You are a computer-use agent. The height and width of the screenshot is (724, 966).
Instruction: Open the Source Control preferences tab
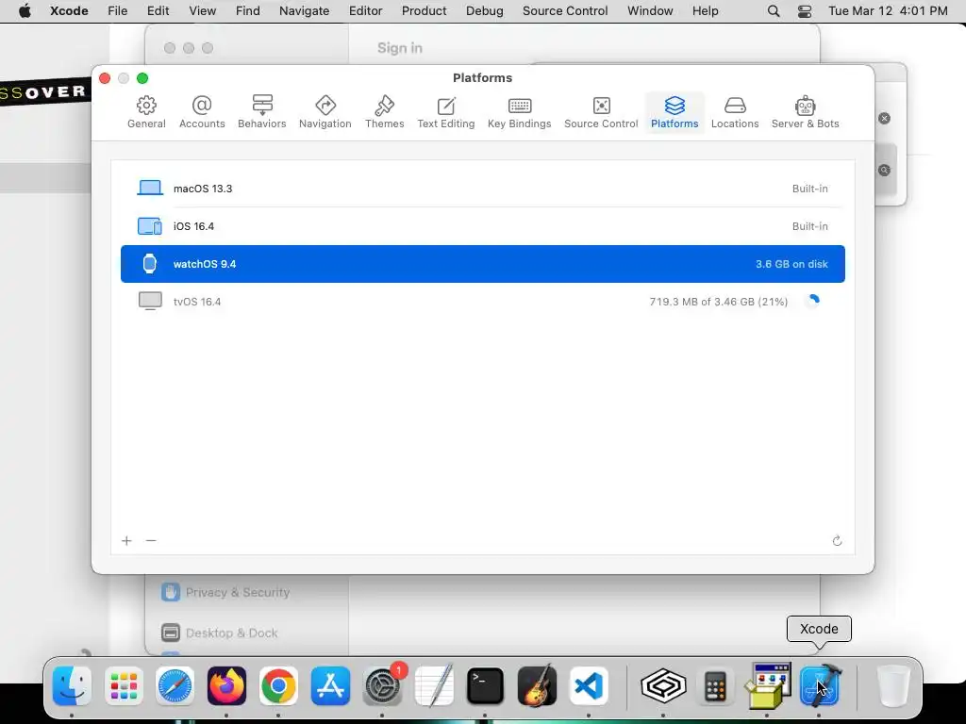point(601,112)
